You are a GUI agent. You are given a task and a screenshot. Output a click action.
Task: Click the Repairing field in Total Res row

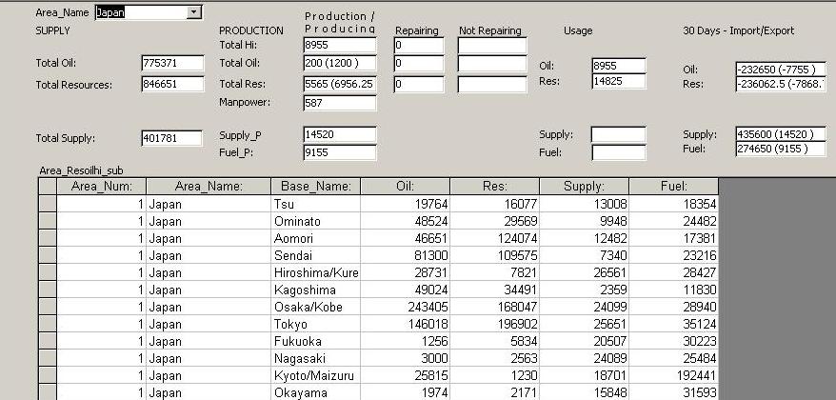pos(419,84)
